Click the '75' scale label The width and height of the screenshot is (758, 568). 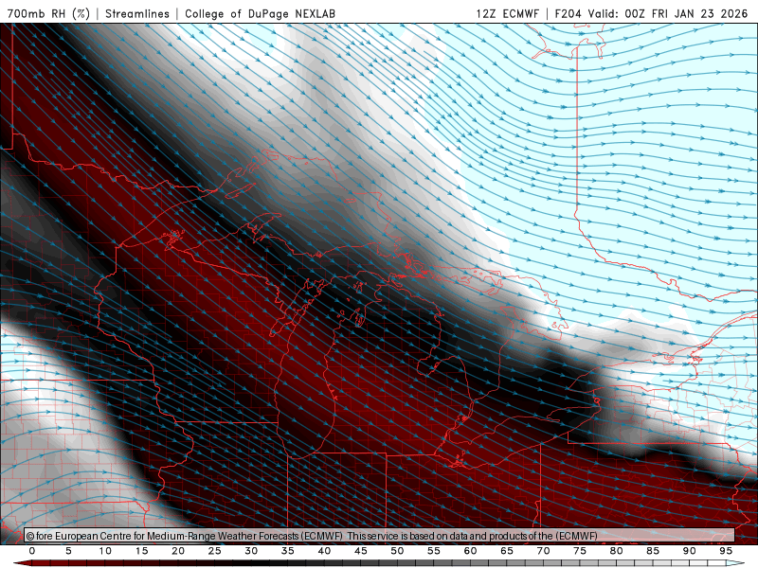point(580,551)
